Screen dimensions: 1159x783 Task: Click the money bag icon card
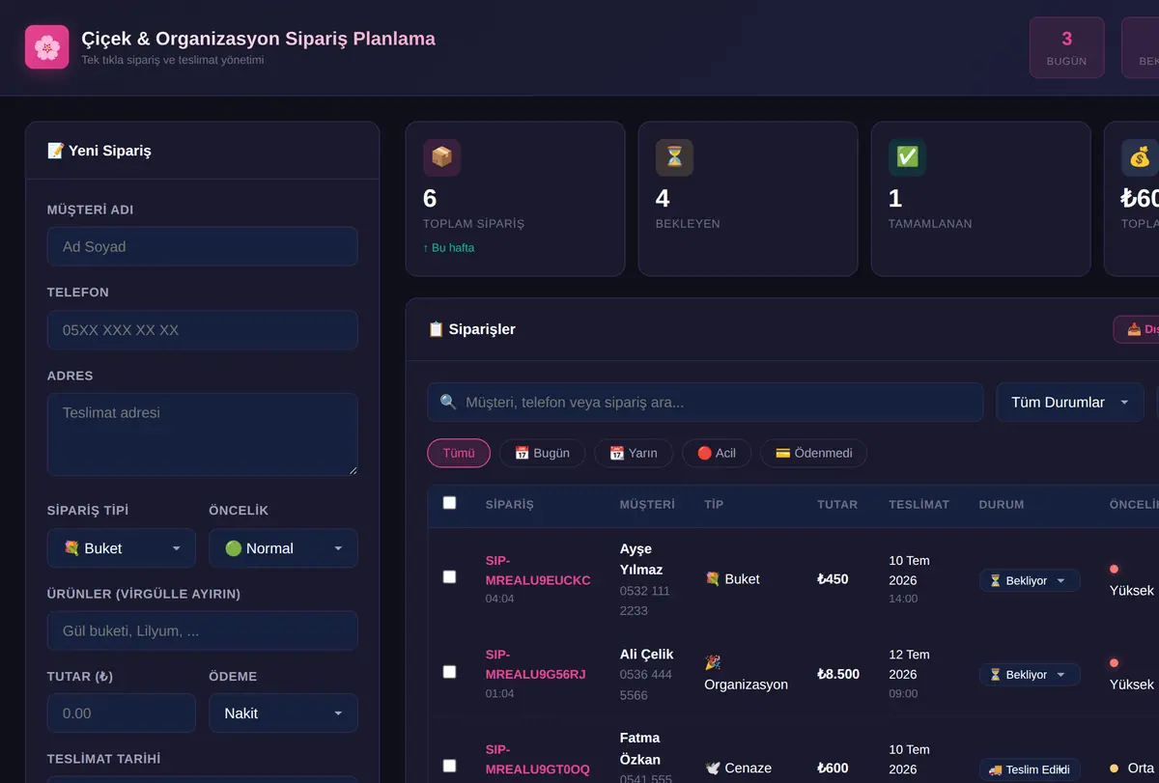coord(1140,157)
